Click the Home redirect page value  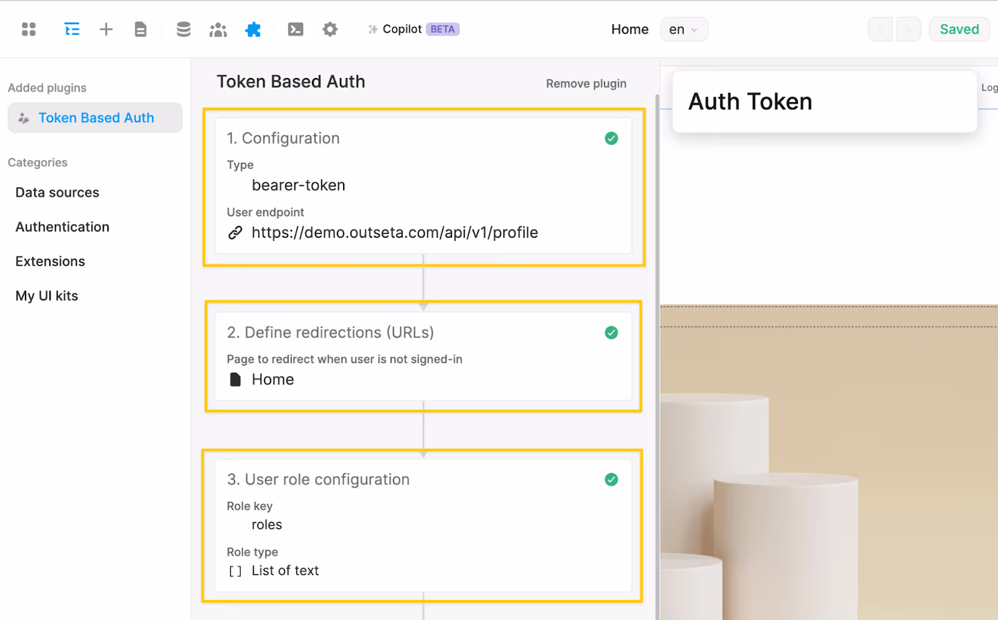pyautogui.click(x=273, y=379)
